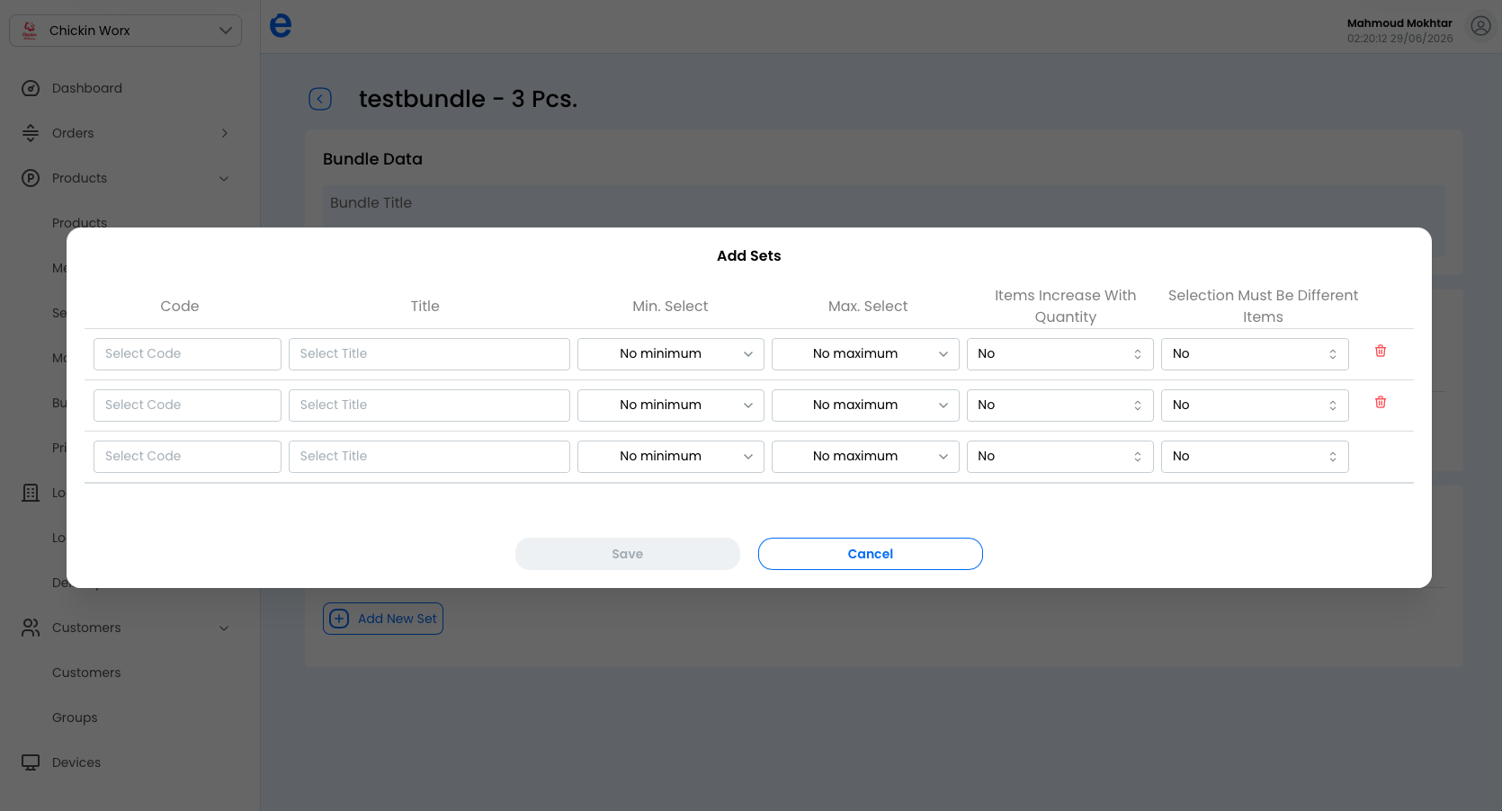1502x811 pixels.
Task: Open Max. Select dropdown in third row
Action: point(865,457)
